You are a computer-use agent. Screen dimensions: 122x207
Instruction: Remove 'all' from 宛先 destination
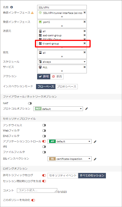(84, 53)
